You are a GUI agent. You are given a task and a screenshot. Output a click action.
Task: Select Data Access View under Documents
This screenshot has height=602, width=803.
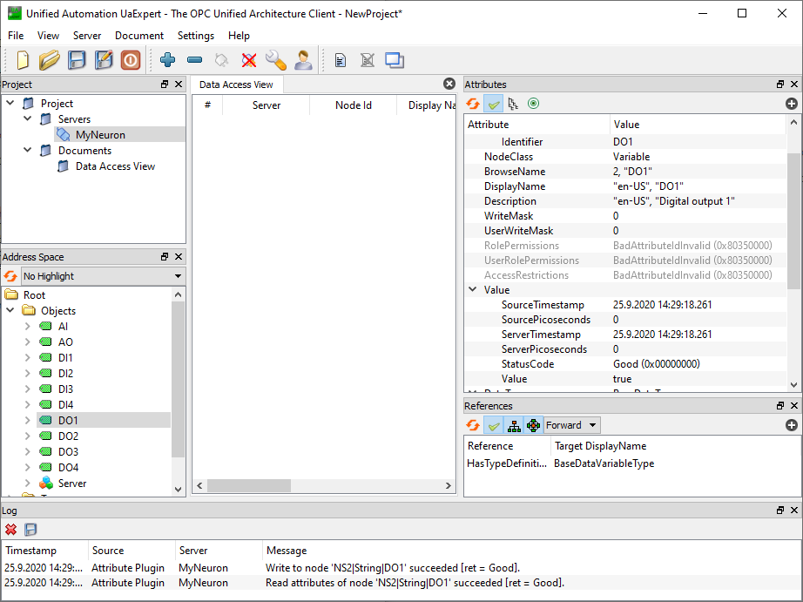[x=115, y=166]
